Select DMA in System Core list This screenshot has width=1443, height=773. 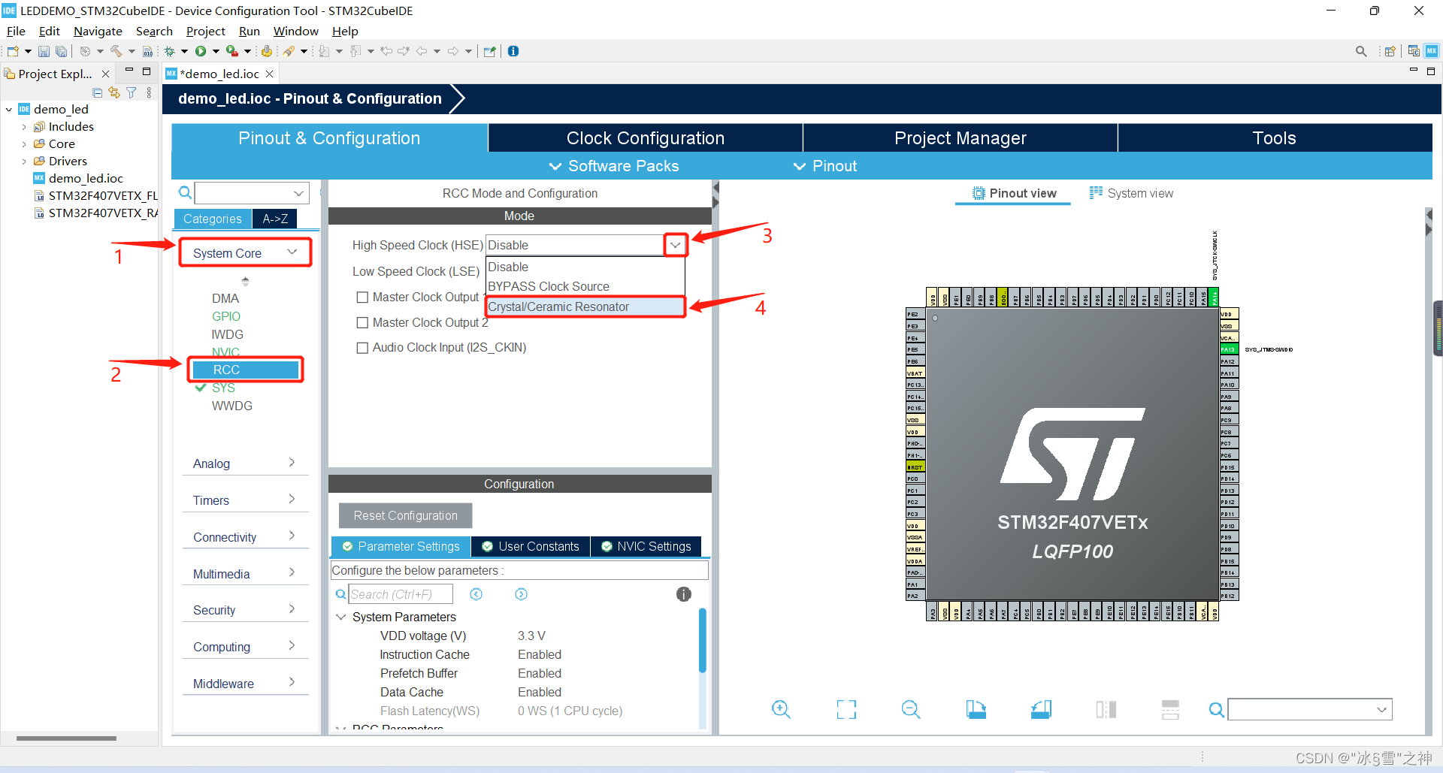click(x=225, y=298)
